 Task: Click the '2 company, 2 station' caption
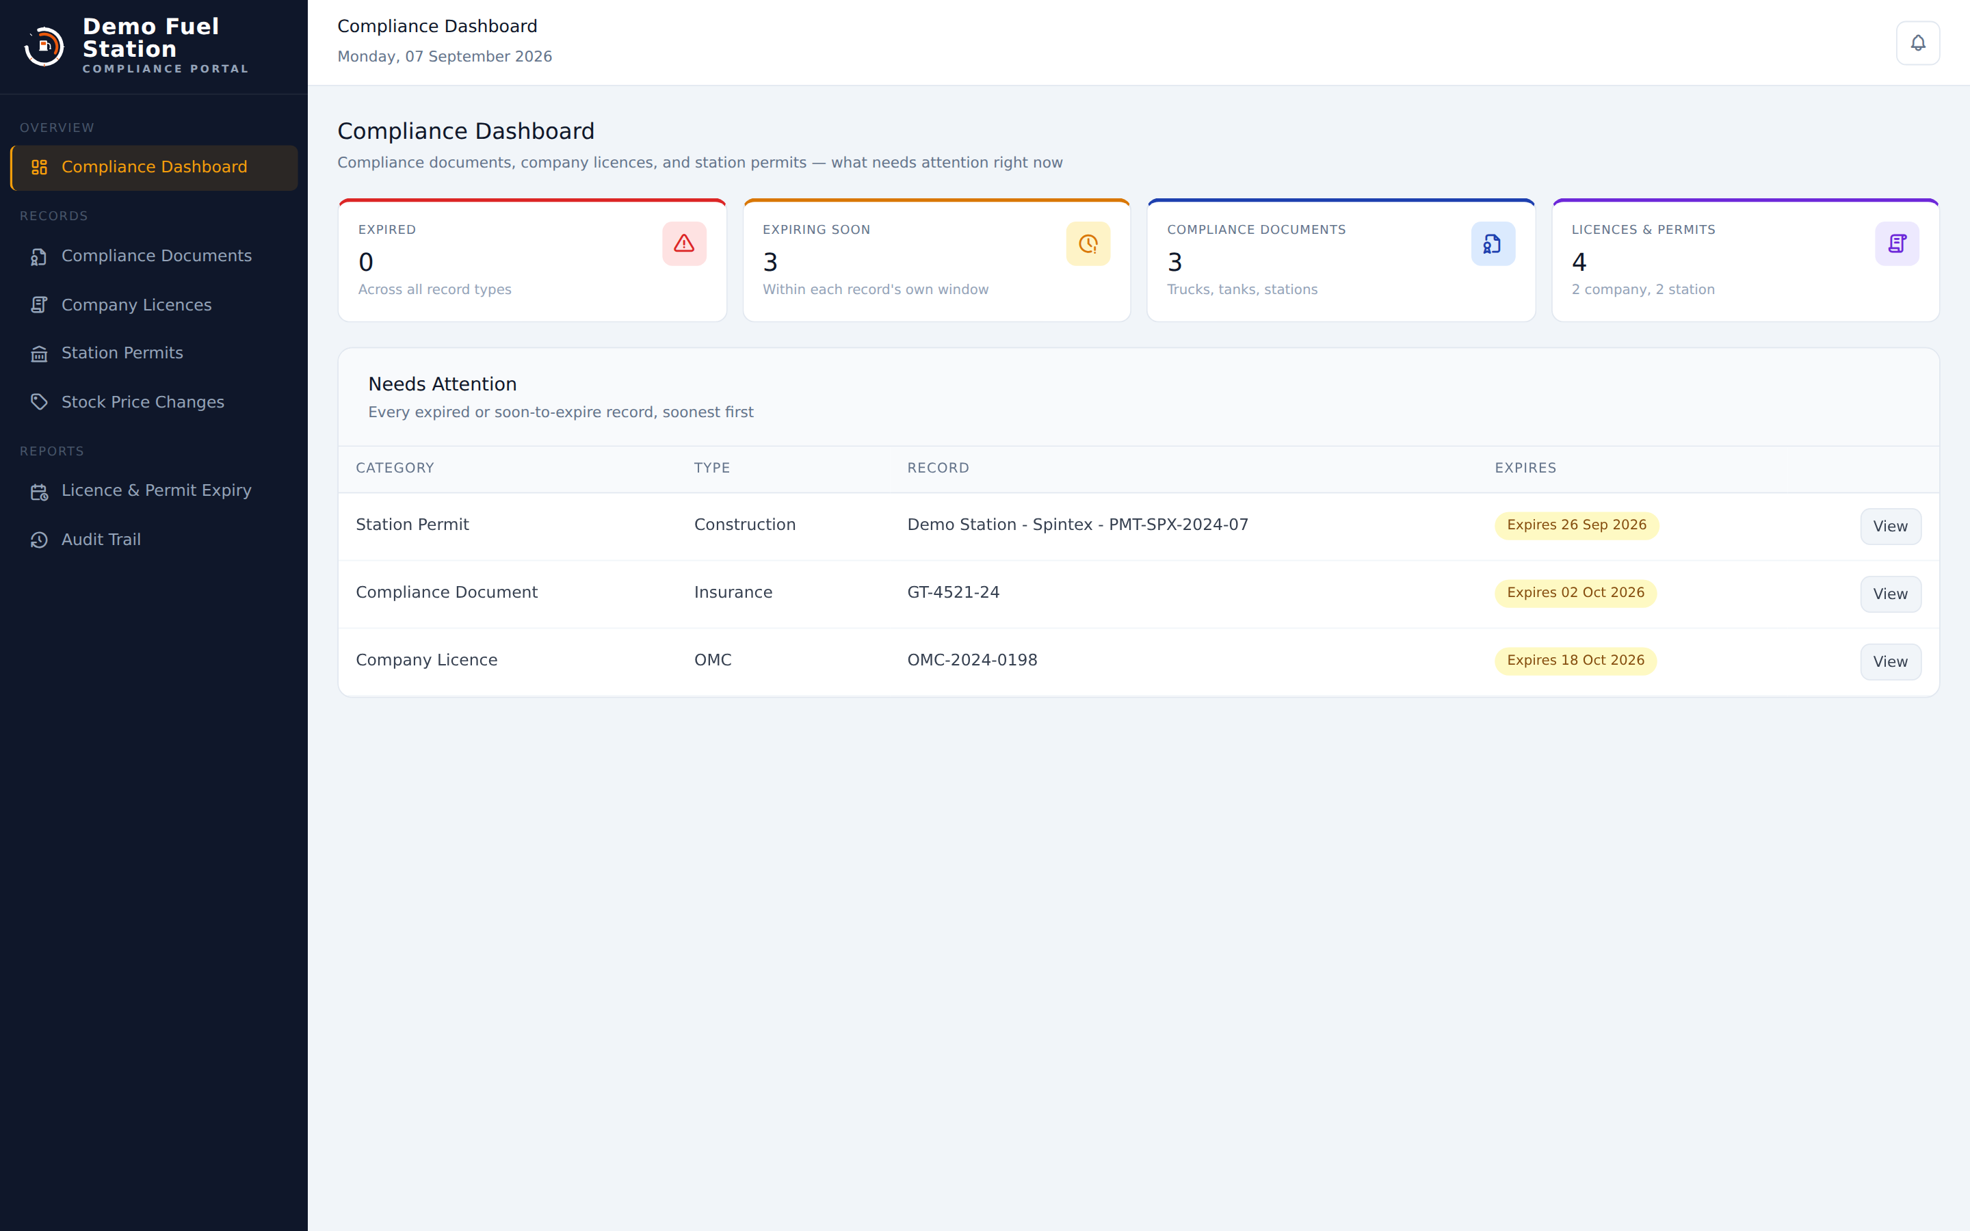point(1643,290)
